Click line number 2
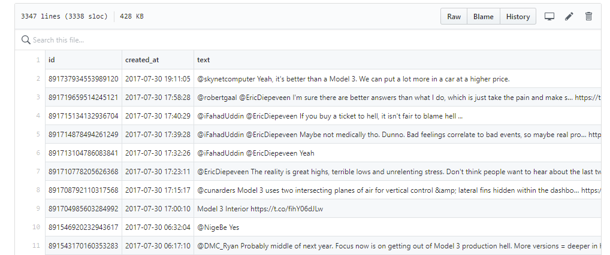610x255 pixels. (x=37, y=79)
